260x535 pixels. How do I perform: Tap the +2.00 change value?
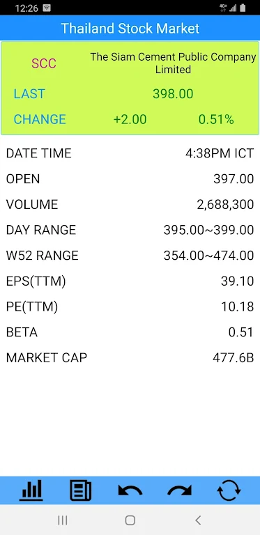coord(130,119)
